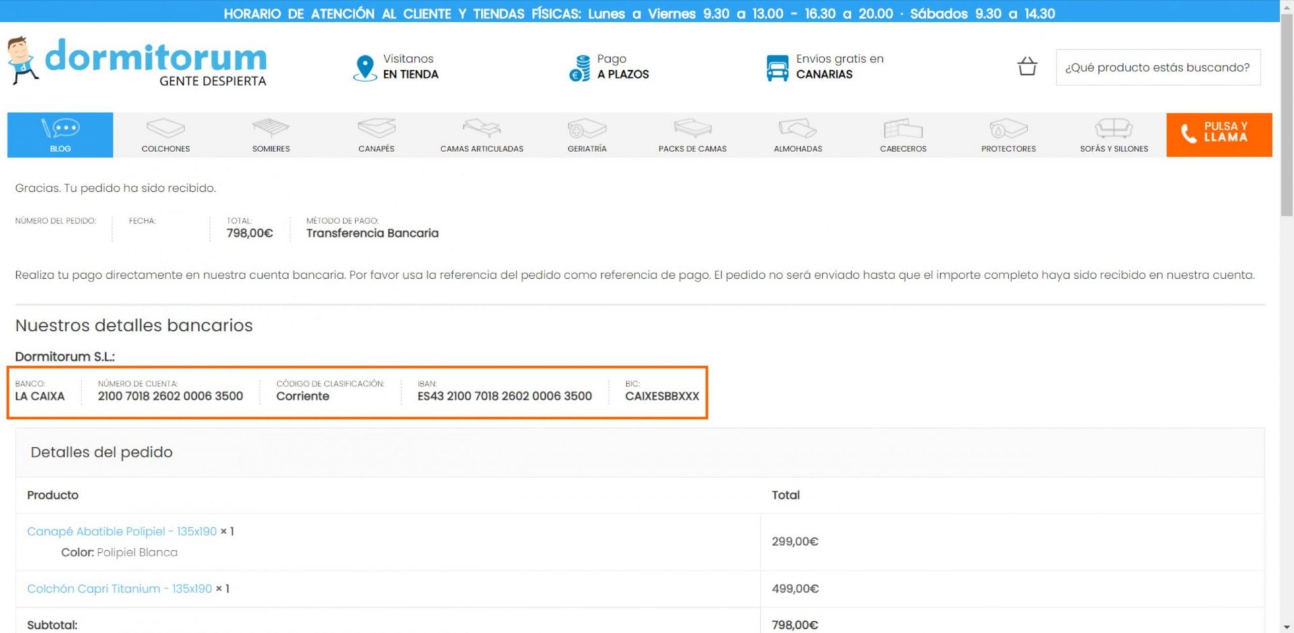Focus the product search input field
The width and height of the screenshot is (1294, 633).
click(x=1158, y=67)
